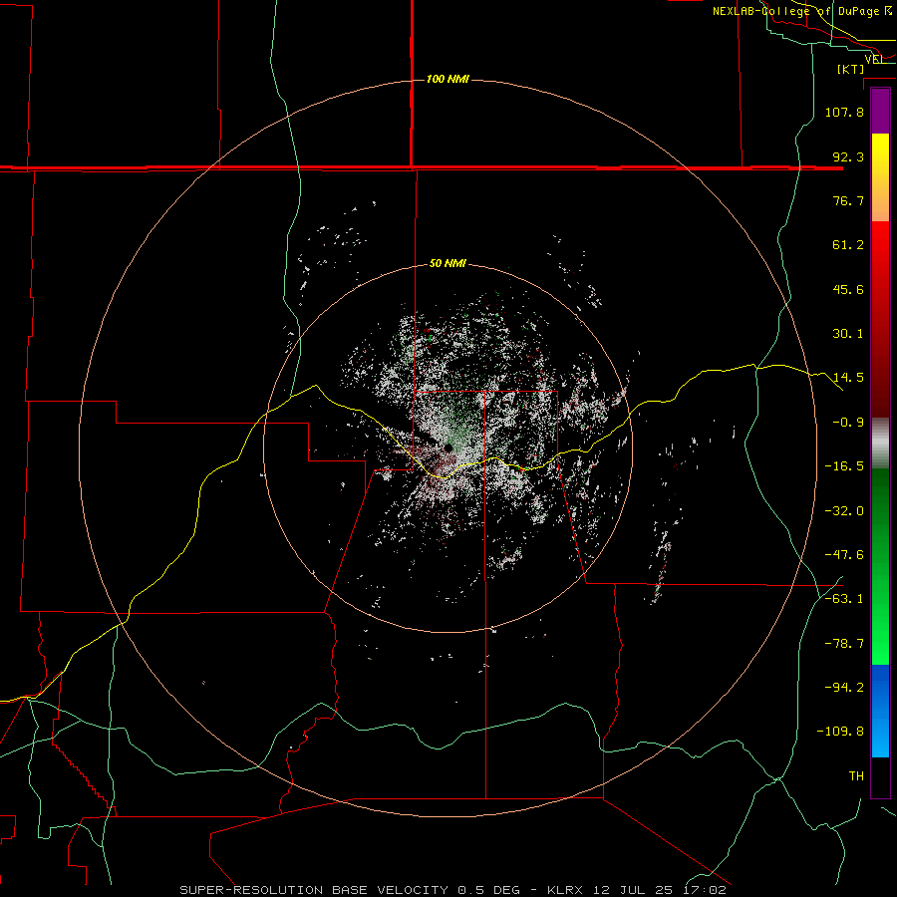Click the -16.5 velocity scale value
The width and height of the screenshot is (897, 897).
coord(844,466)
